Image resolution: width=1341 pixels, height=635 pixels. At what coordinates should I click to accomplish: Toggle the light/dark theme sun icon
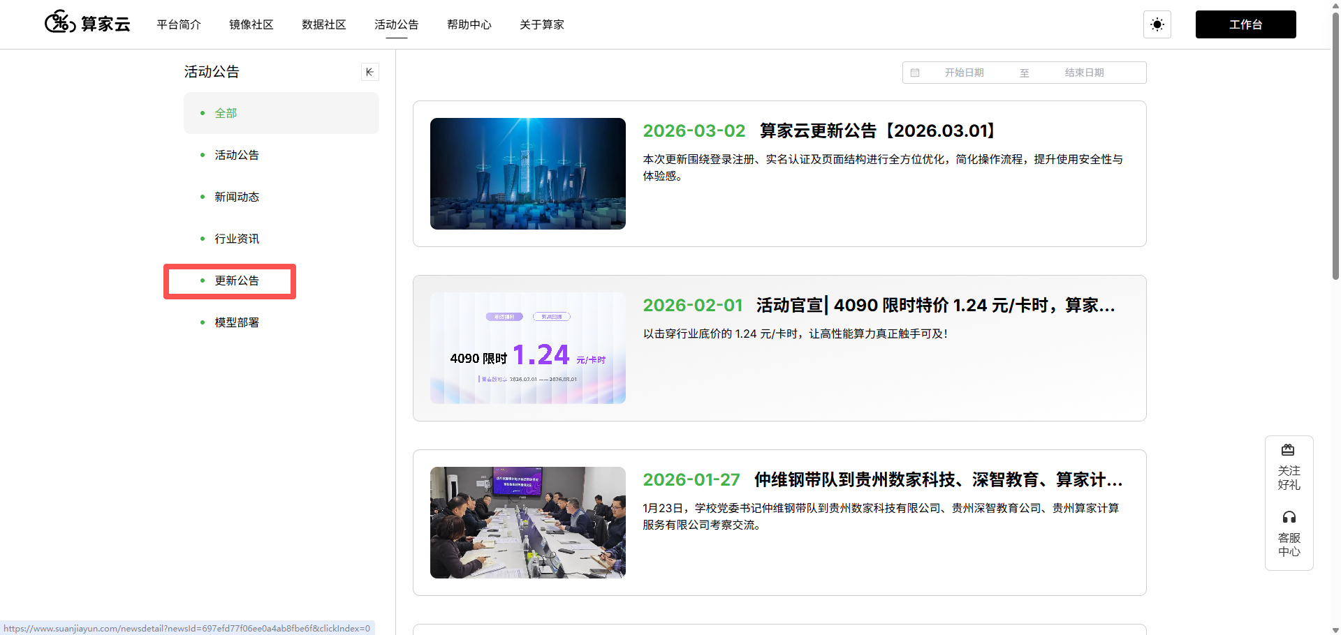pyautogui.click(x=1157, y=24)
